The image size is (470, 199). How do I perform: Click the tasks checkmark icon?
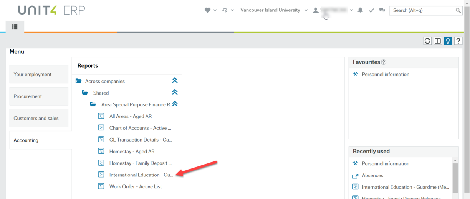point(371,10)
